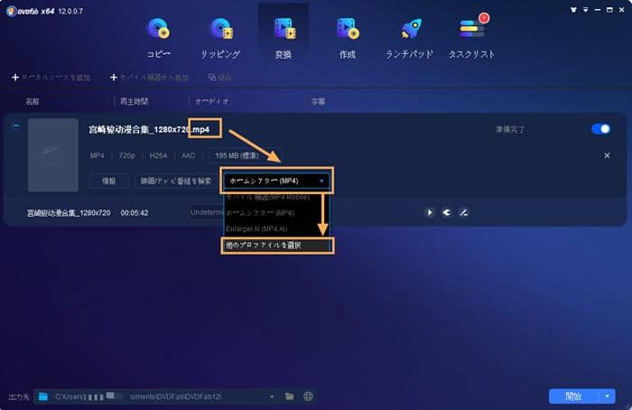Image resolution: width=632 pixels, height=410 pixels.
Task: Click the blue output-type folder icon
Action: coord(43,396)
